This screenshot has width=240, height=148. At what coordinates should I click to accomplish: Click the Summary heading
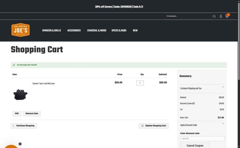(185, 76)
